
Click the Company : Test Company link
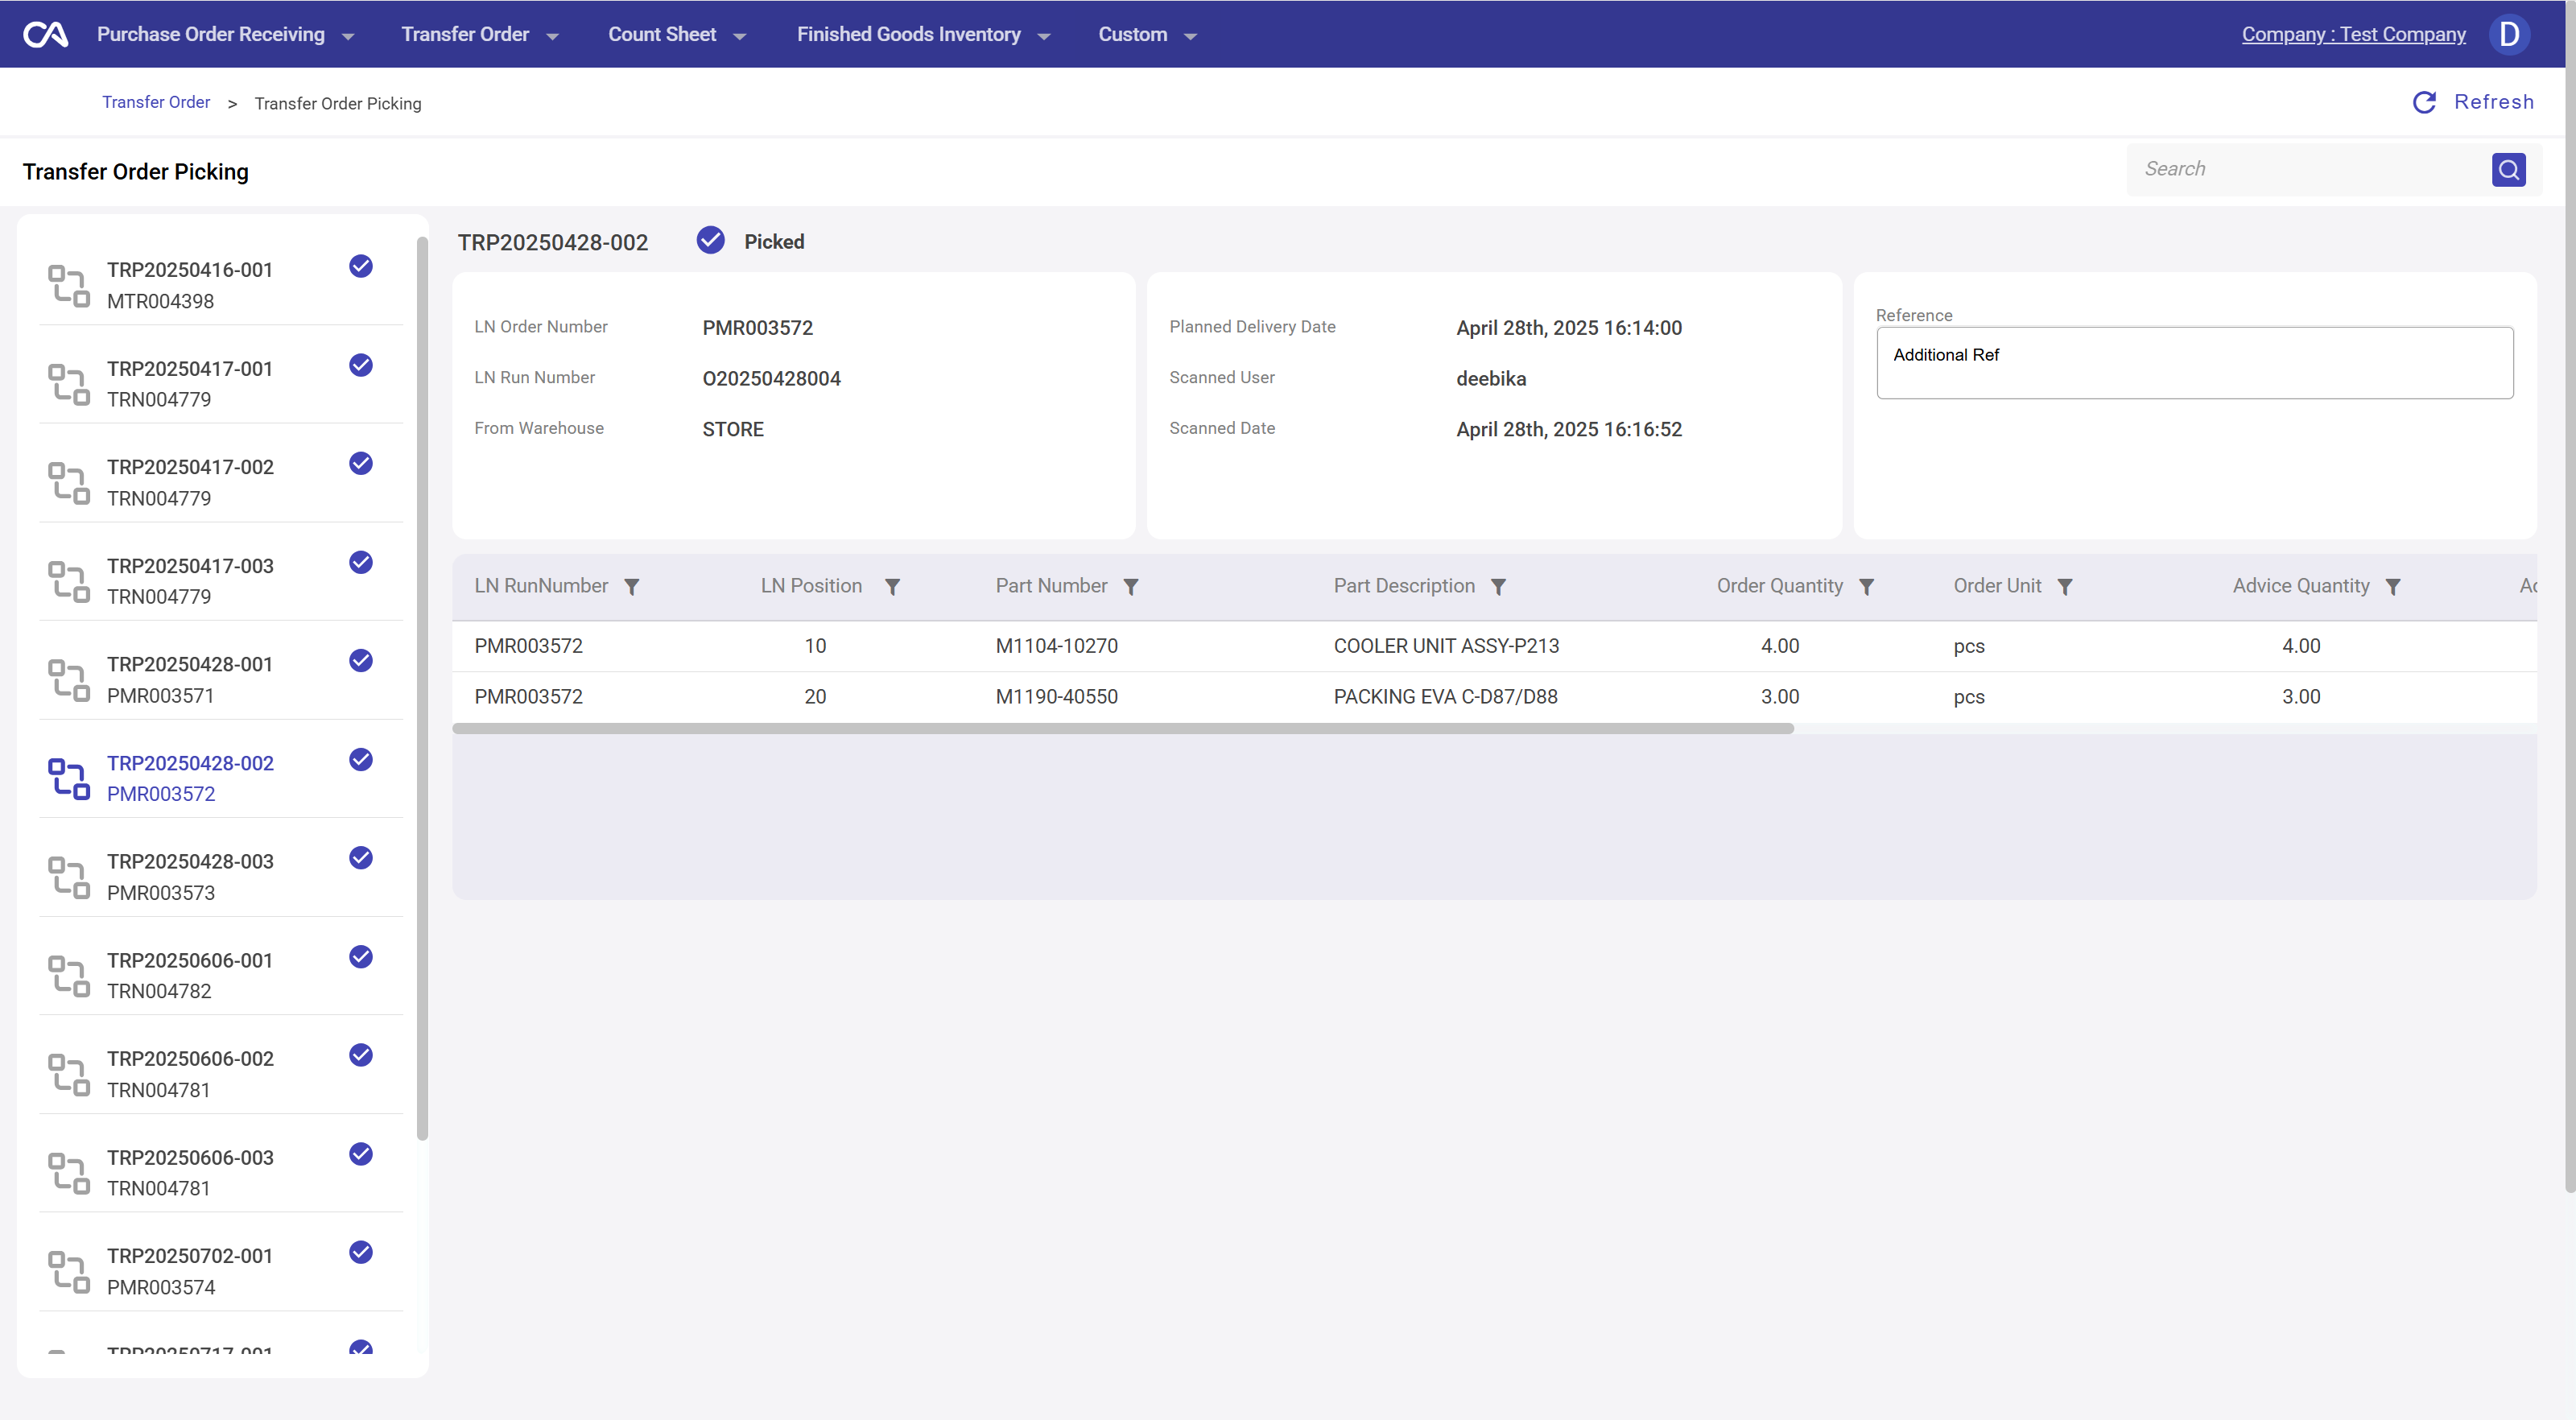[x=2353, y=34]
